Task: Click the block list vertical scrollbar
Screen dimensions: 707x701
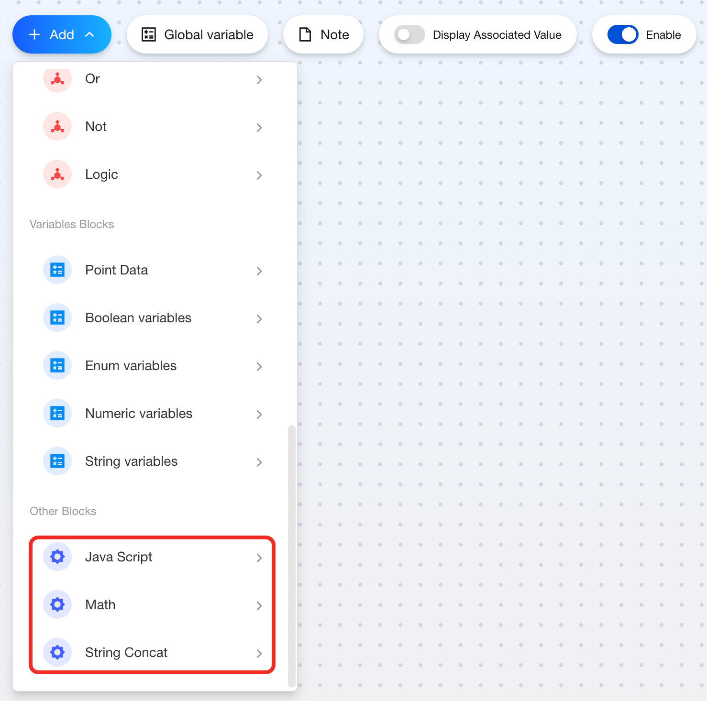Action: pyautogui.click(x=292, y=555)
